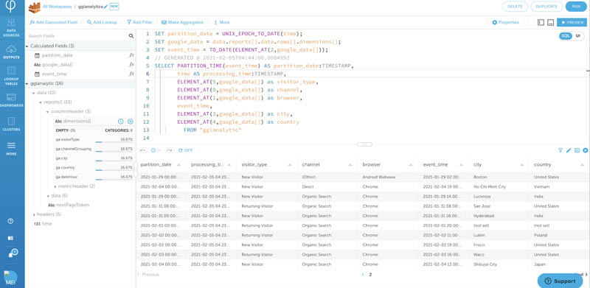Open the More menu in the sidebar

pyautogui.click(x=11, y=149)
